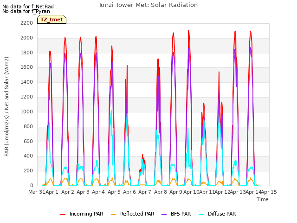Click the Apr 9 x-axis tick label
Screen dimensions: 297x223
pyautogui.click(x=176, y=192)
